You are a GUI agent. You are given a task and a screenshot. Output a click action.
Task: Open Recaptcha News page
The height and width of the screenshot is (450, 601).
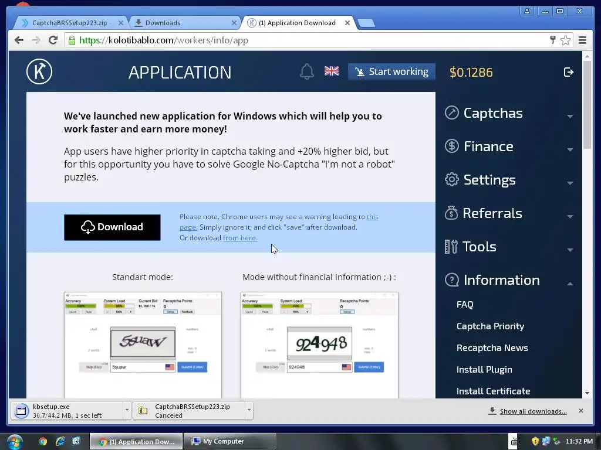coord(492,348)
